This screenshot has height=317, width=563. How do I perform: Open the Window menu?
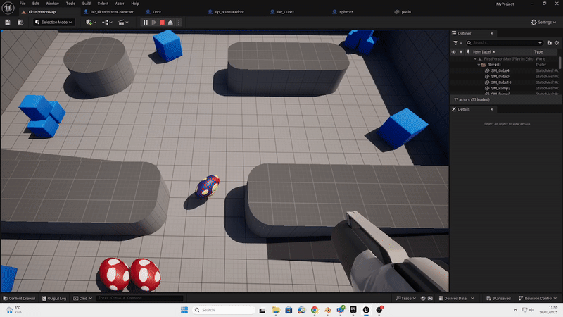pyautogui.click(x=52, y=4)
